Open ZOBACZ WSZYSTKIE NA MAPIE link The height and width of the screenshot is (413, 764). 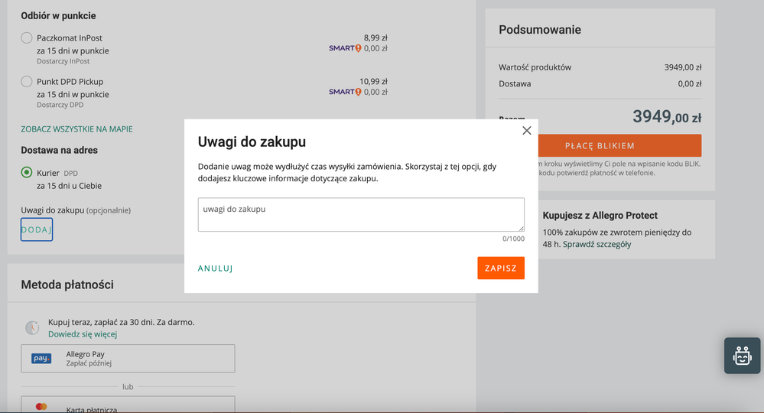[76, 129]
